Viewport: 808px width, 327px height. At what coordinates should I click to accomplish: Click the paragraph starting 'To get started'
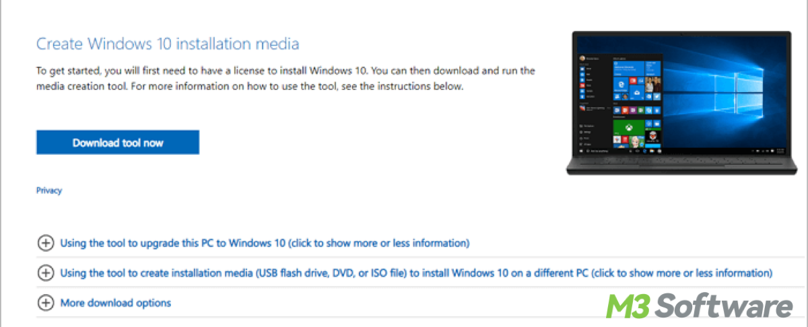(285, 79)
